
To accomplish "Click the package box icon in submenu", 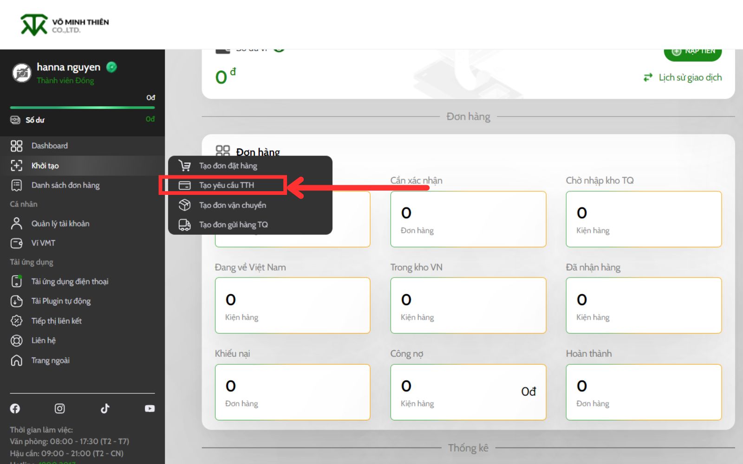I will 185,205.
